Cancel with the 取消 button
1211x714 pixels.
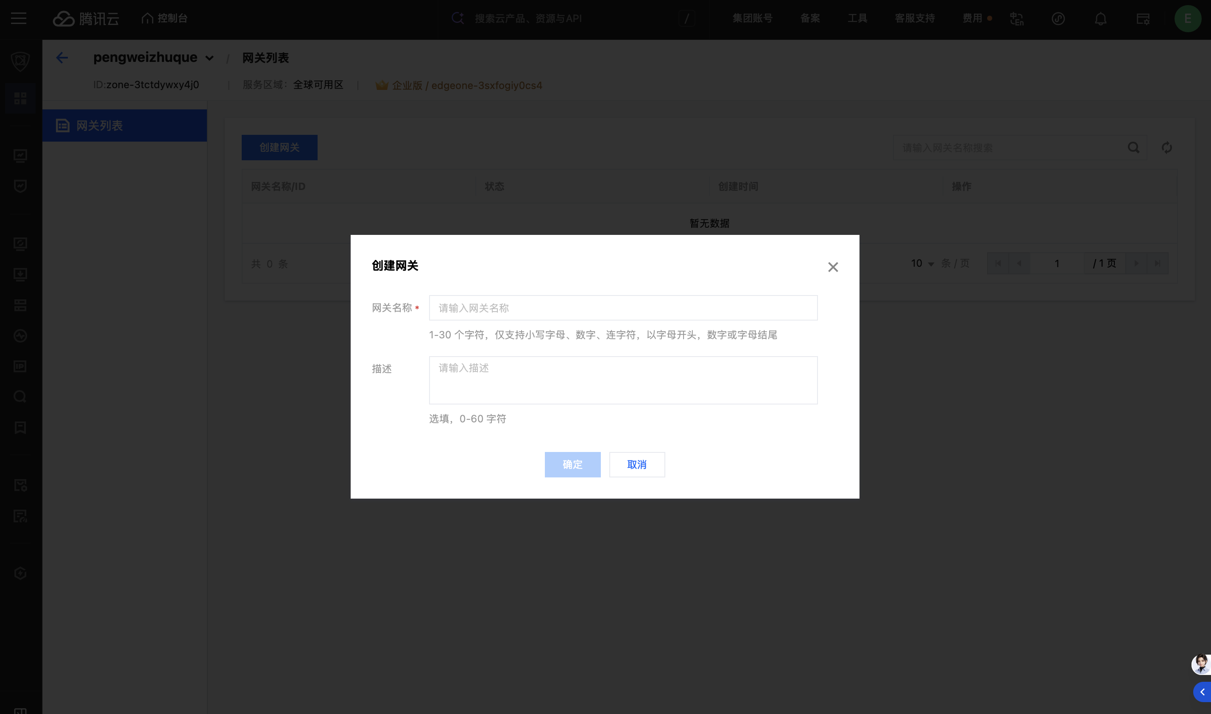click(x=637, y=465)
